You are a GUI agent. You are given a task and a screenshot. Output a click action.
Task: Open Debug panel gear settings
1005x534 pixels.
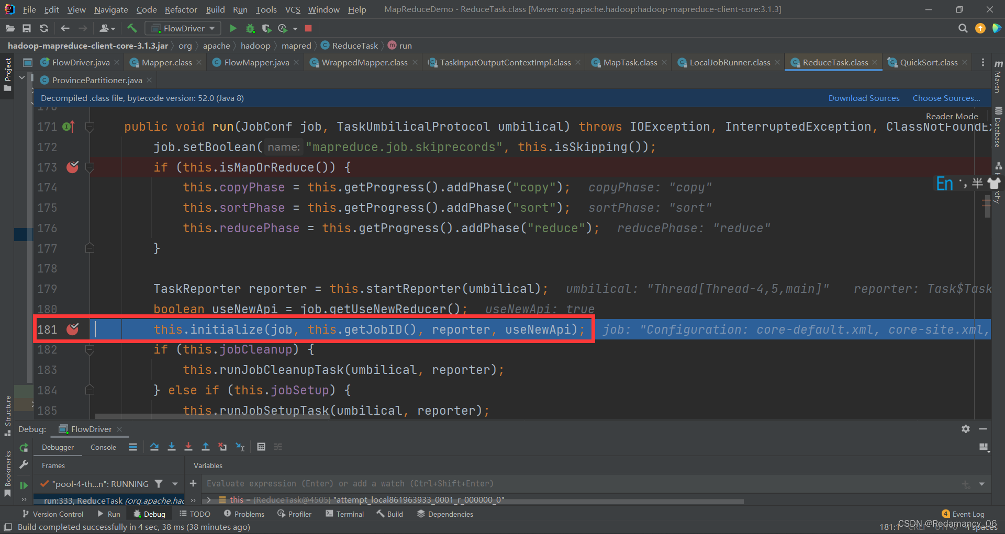(x=966, y=429)
